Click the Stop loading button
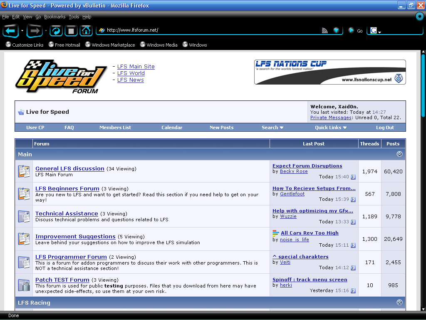Image resolution: width=426 pixels, height=320 pixels. coord(71,31)
